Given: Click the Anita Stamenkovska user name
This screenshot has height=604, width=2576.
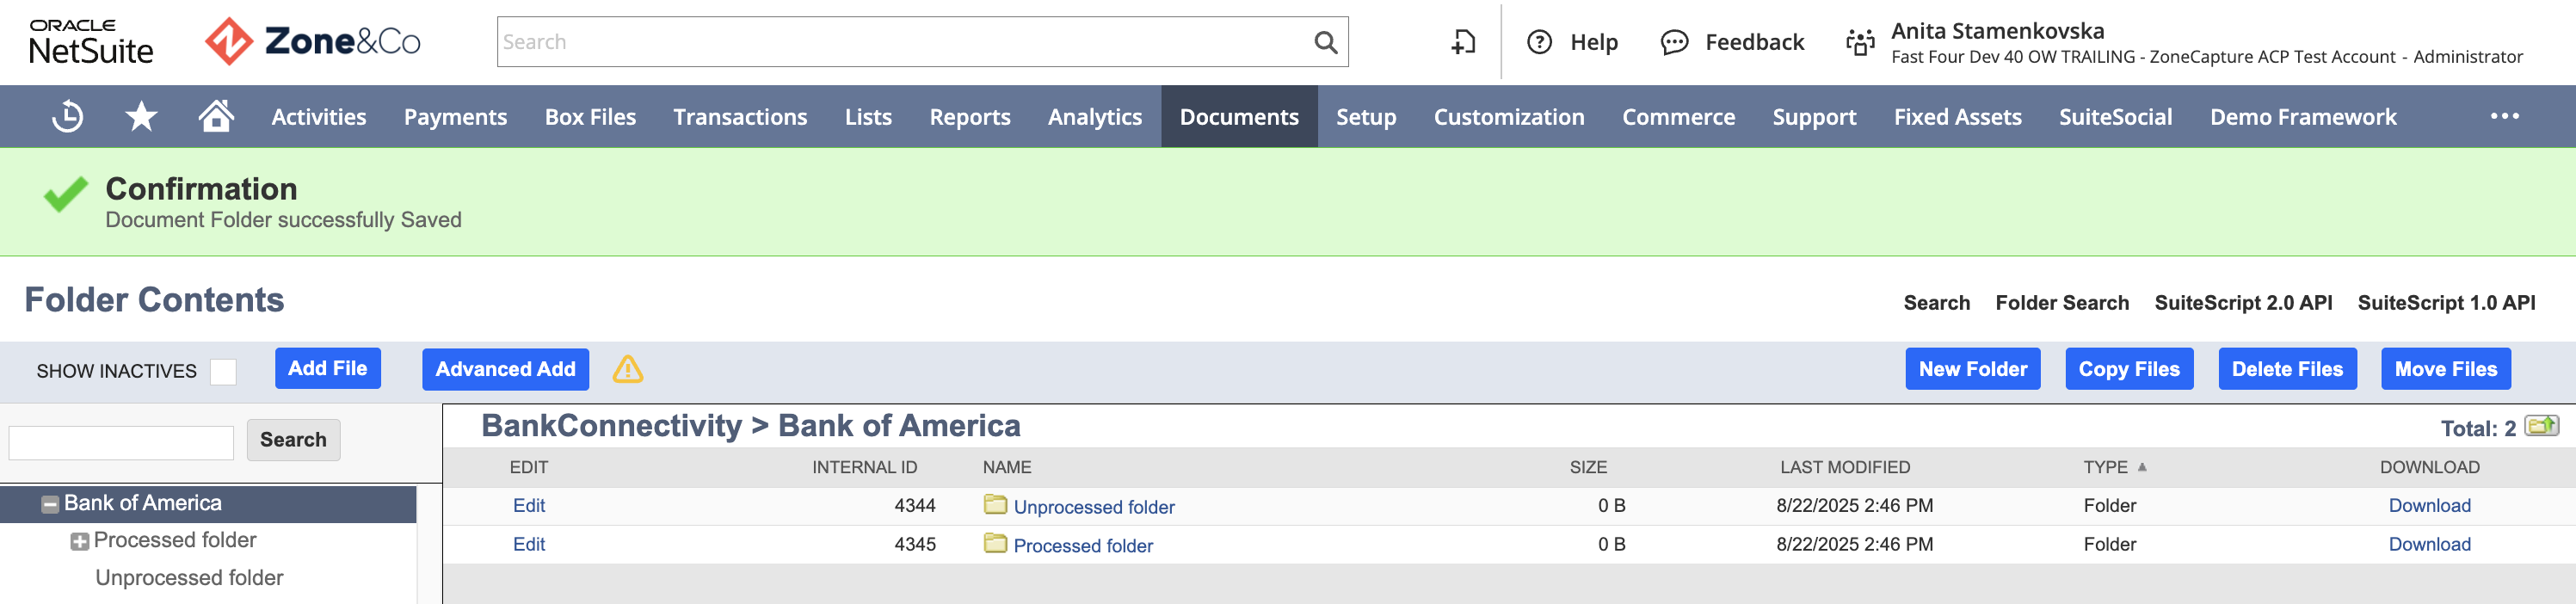Looking at the screenshot, I should pyautogui.click(x=1997, y=31).
